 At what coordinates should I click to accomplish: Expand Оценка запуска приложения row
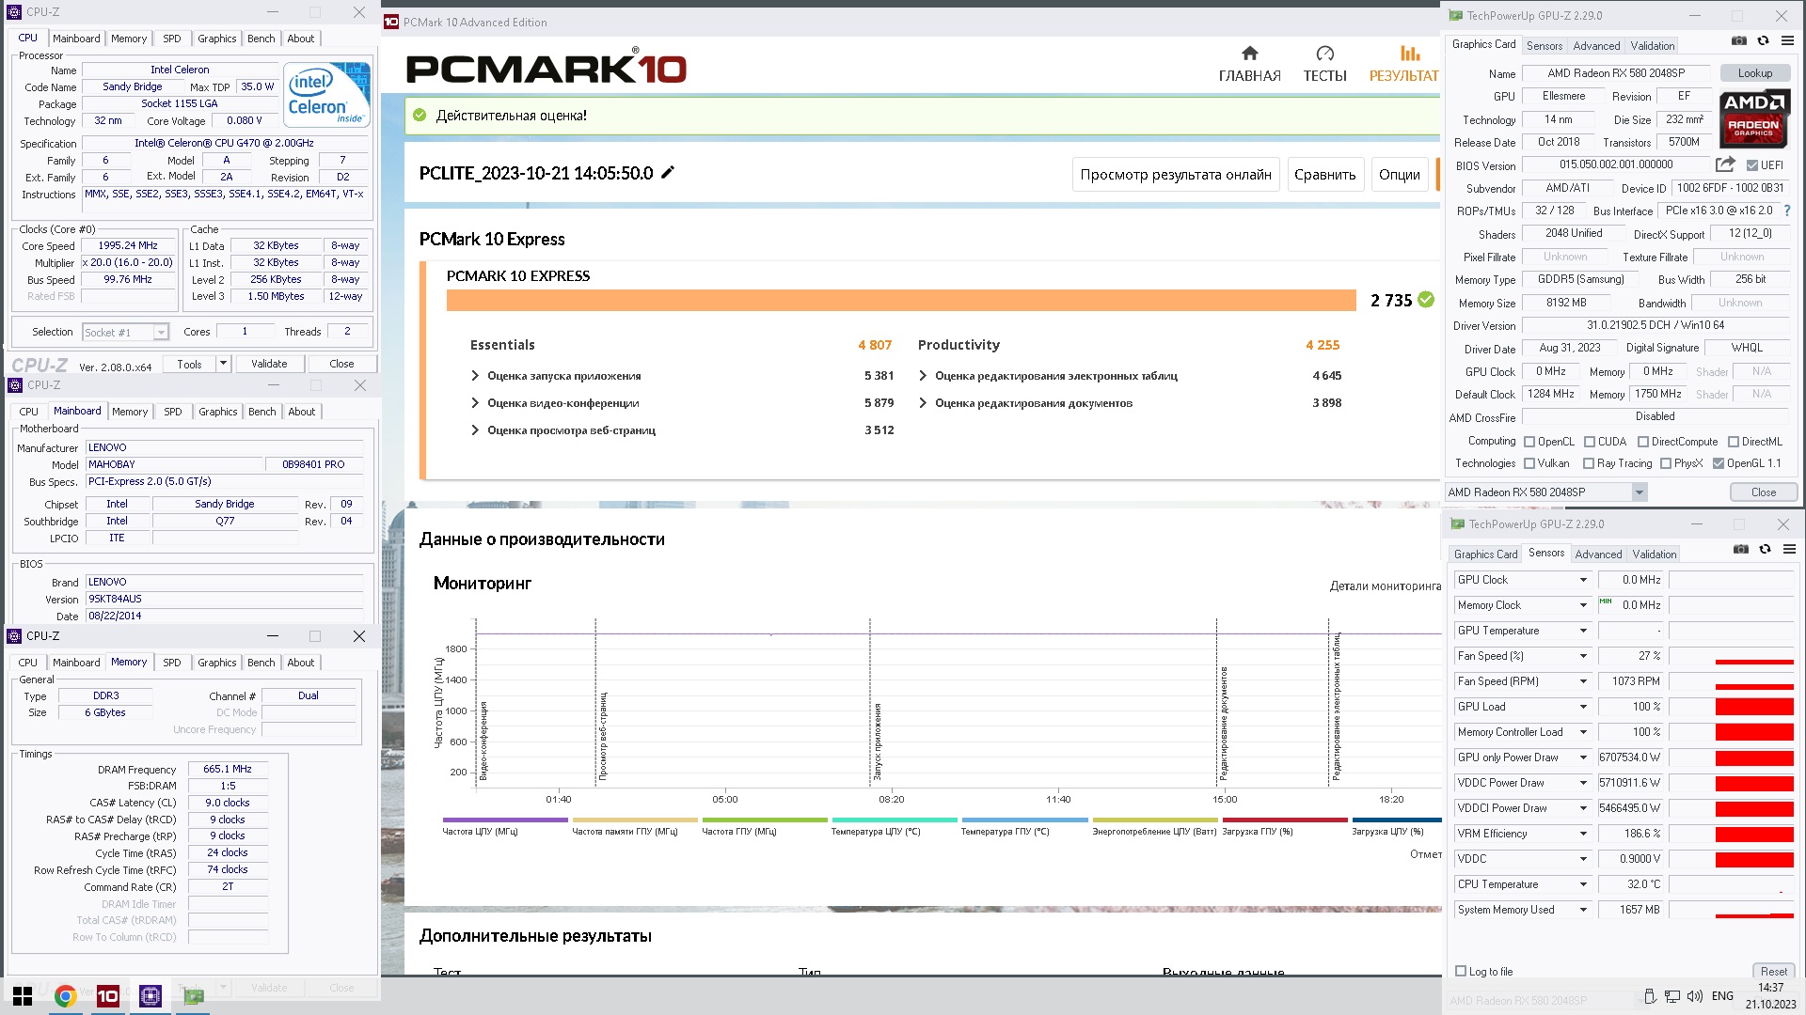[x=475, y=376]
